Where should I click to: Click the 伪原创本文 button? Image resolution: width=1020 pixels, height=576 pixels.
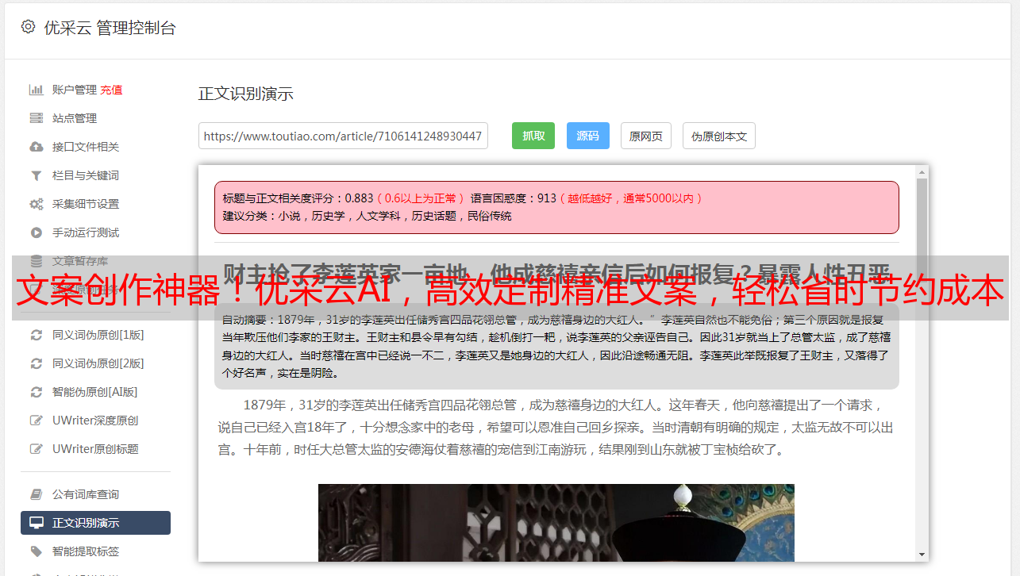[719, 136]
